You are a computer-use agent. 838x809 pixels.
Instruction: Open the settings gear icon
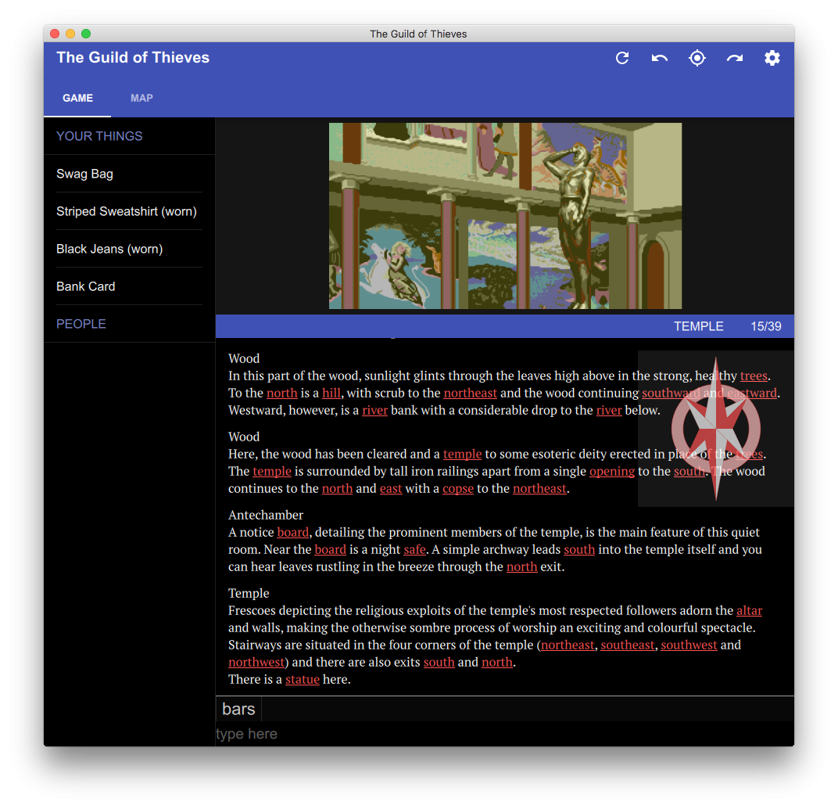pyautogui.click(x=772, y=58)
